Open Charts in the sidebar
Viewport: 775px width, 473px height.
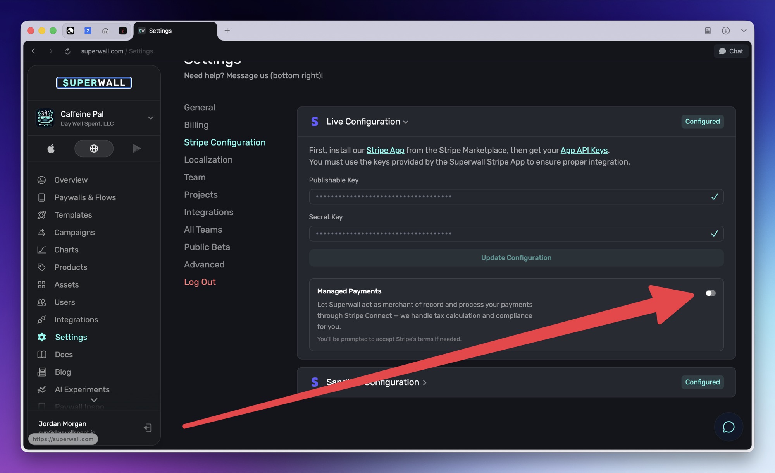[66, 250]
